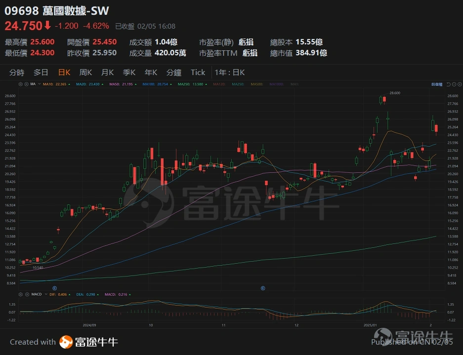Click the earnings event marker near 2024/09
Image resolution: width=463 pixels, height=355 pixels.
(55, 288)
